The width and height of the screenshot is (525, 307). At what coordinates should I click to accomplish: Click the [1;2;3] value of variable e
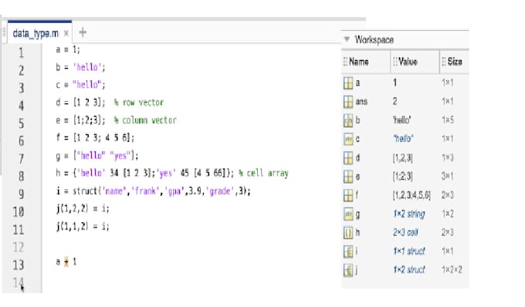coord(403,176)
